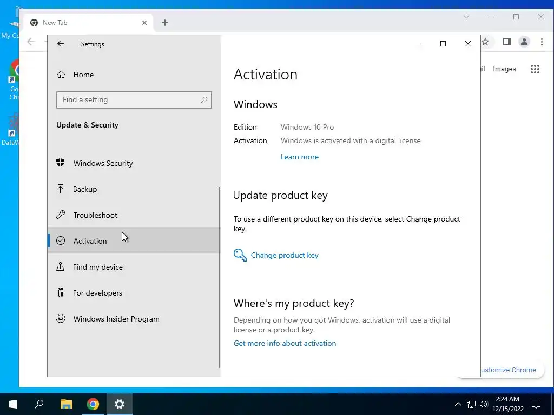Toggle Chrome side panel icon
Image resolution: width=554 pixels, height=415 pixels.
tap(506, 42)
